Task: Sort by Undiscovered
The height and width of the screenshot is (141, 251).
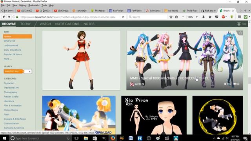Action: coord(11,45)
